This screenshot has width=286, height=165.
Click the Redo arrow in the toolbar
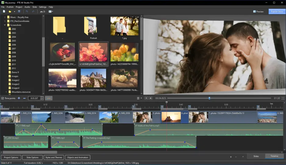[x=33, y=12]
